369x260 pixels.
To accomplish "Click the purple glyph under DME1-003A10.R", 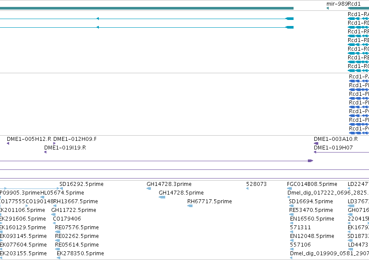I will point(316,143).
